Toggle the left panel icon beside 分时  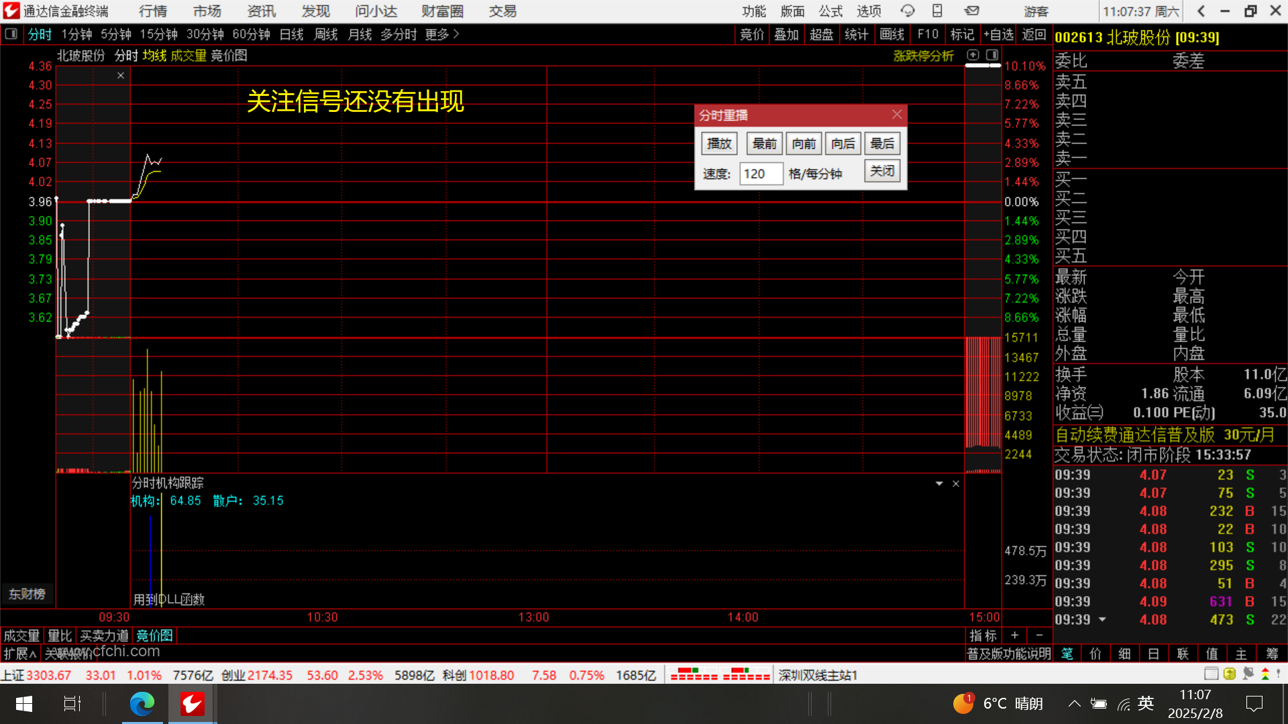[x=11, y=34]
